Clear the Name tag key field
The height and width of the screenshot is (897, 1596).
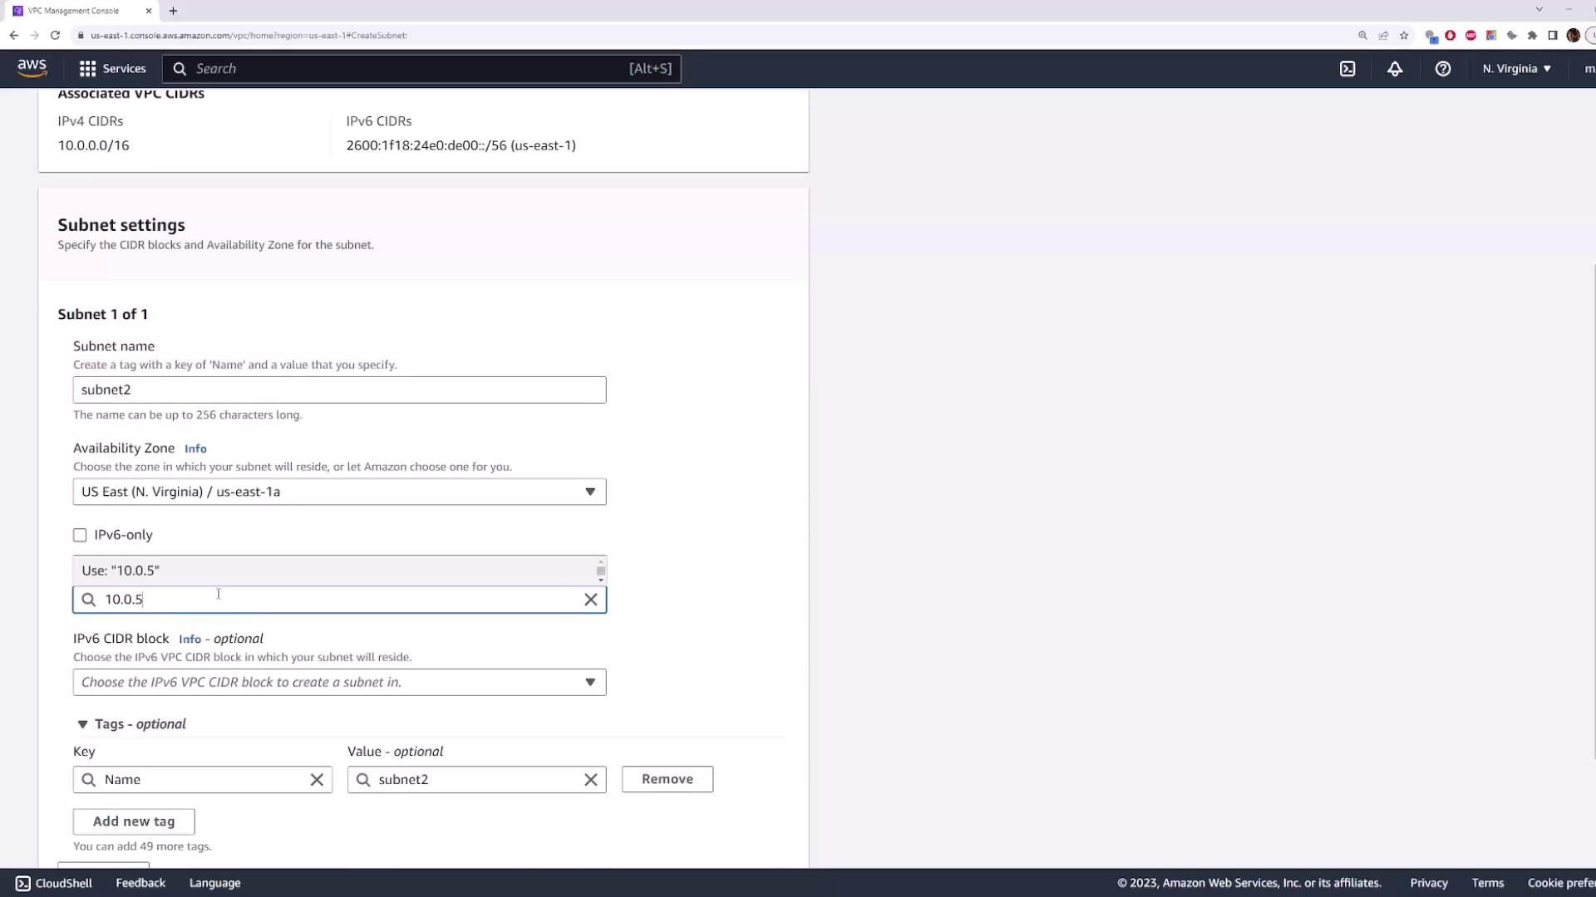(x=317, y=780)
